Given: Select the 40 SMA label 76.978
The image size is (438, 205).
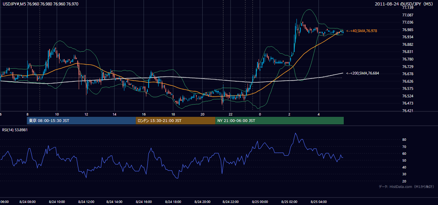Looking at the screenshot, I should click(362, 31).
